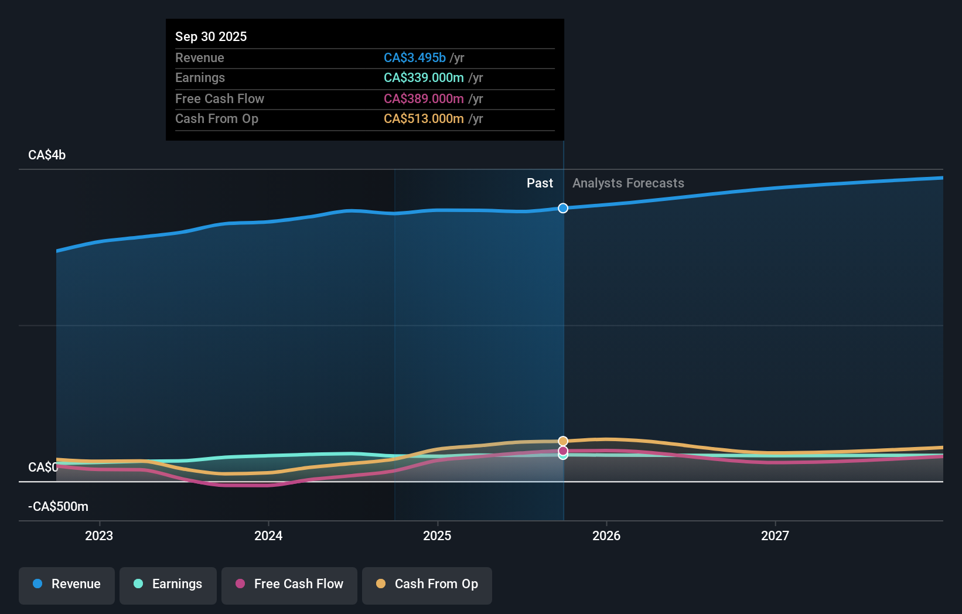Click the 2025 year axis label
This screenshot has height=614, width=962.
click(438, 535)
